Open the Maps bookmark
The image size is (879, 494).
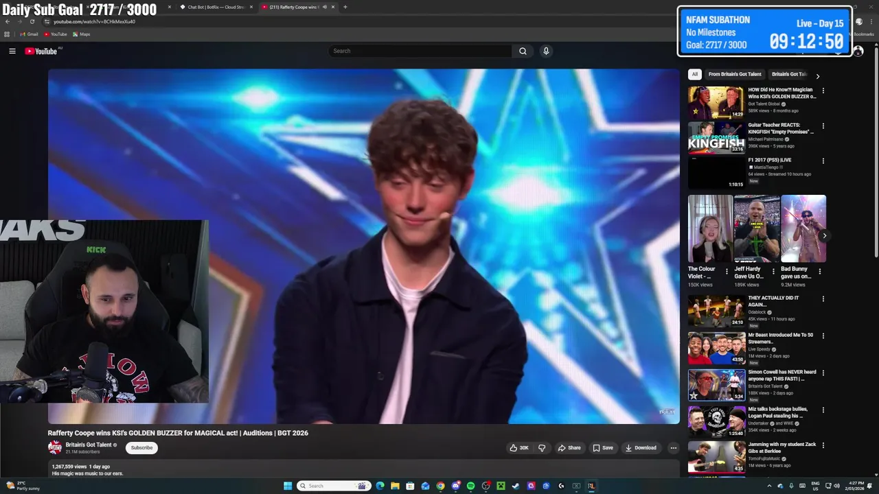81,34
